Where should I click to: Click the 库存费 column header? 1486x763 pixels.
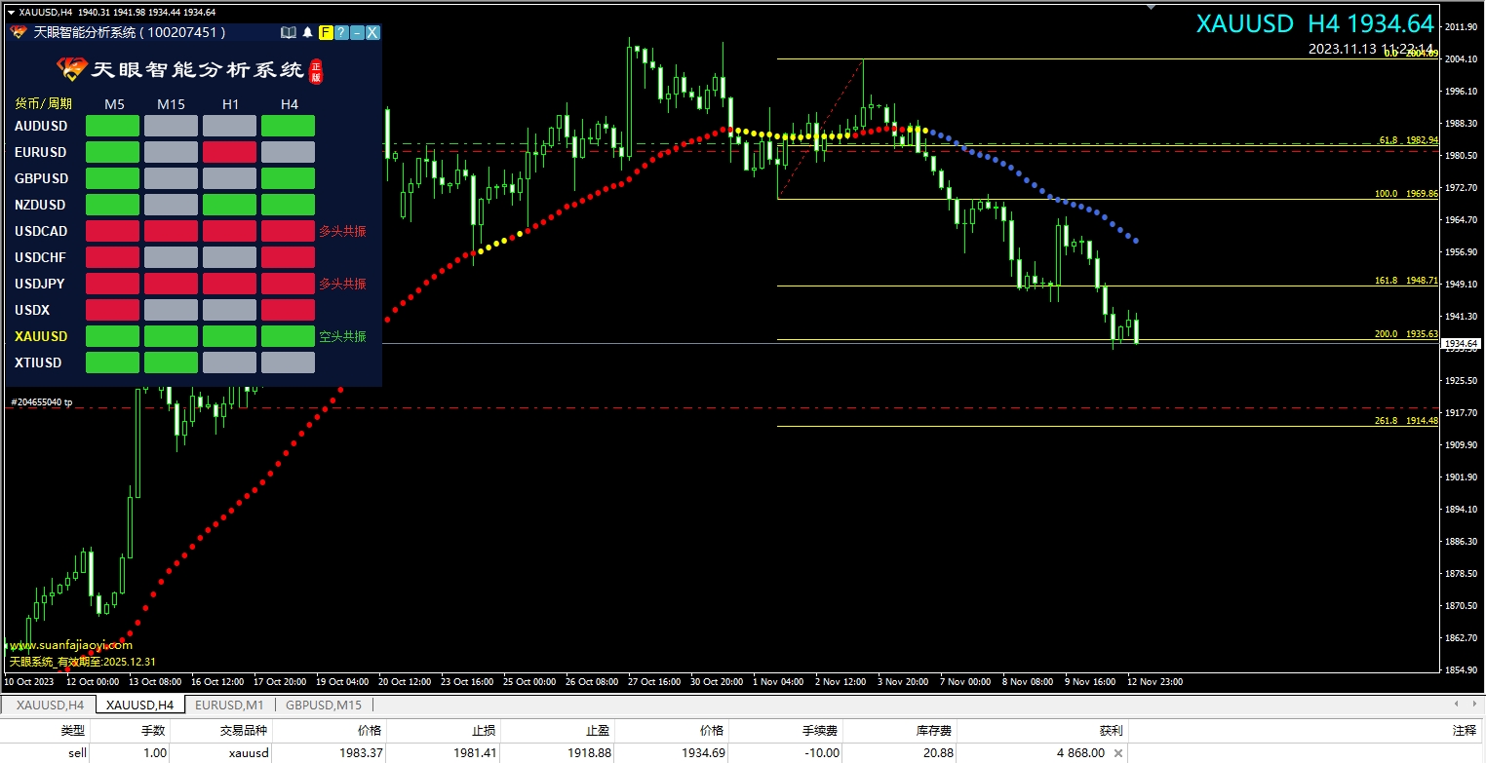pos(935,731)
